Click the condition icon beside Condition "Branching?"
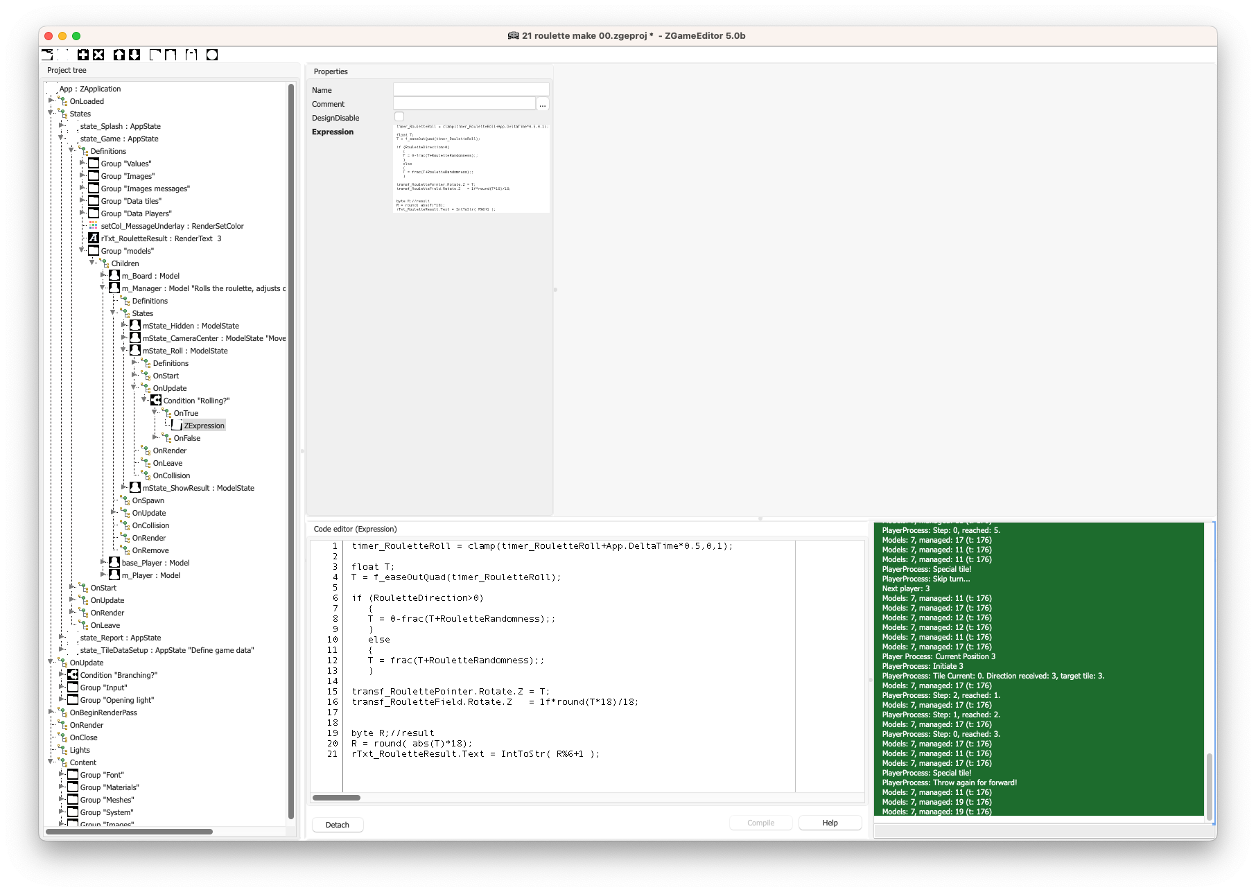 73,675
